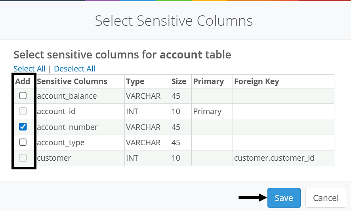Uncheck the account_number checkbox
The width and height of the screenshot is (351, 212).
[23, 127]
